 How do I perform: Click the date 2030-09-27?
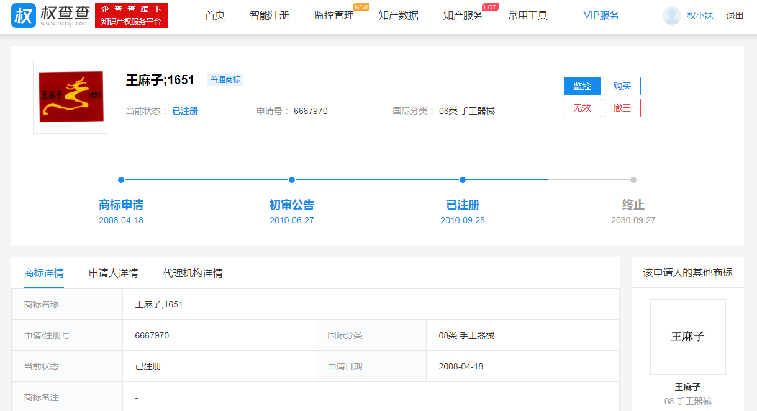(x=633, y=220)
